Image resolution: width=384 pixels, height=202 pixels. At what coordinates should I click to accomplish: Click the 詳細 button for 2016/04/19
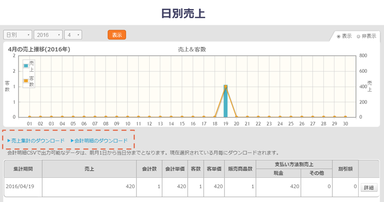[369, 187]
